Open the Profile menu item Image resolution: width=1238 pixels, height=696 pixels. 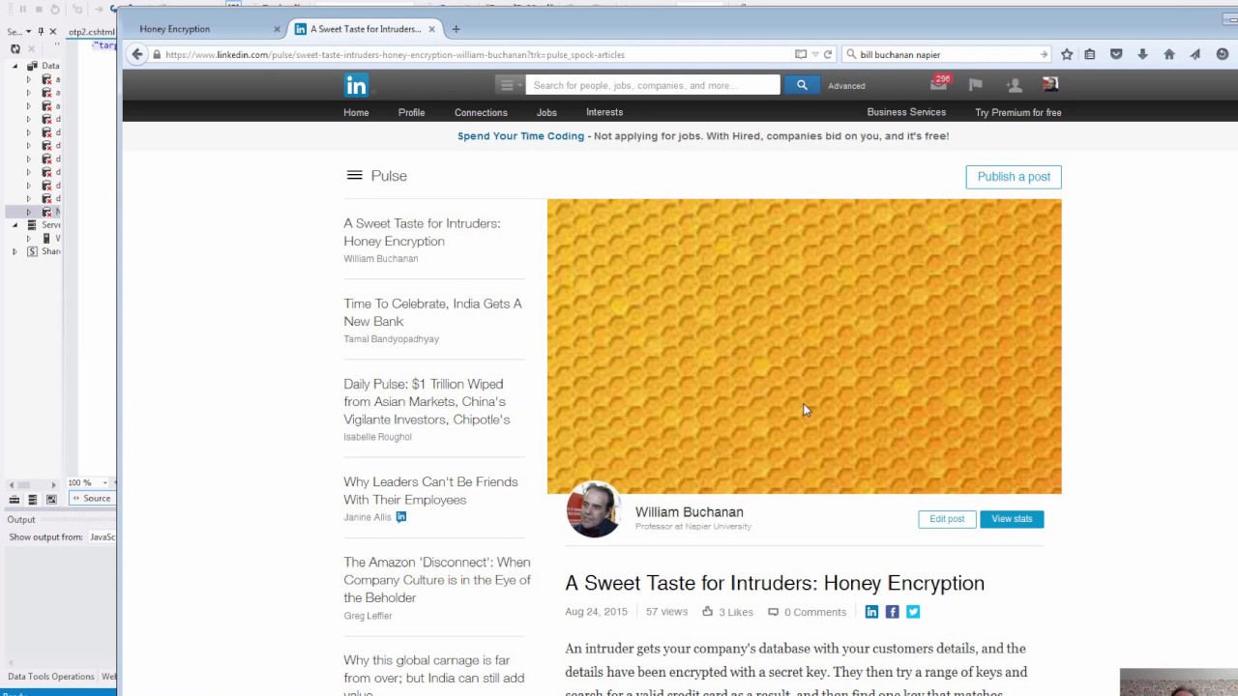point(411,112)
